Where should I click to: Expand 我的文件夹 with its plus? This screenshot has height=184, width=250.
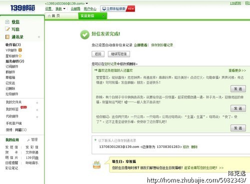point(37,103)
